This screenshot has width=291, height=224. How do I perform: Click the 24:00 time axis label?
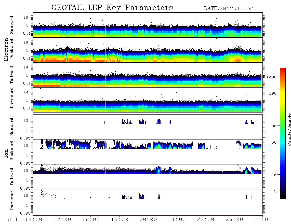[x=263, y=220]
